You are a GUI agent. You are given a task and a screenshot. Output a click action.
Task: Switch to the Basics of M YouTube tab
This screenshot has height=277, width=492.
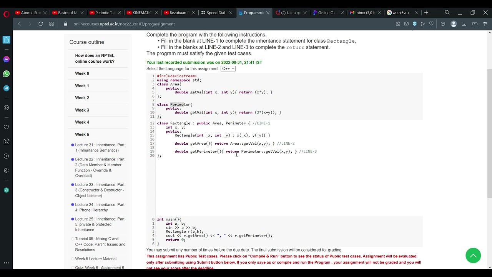coord(68,13)
